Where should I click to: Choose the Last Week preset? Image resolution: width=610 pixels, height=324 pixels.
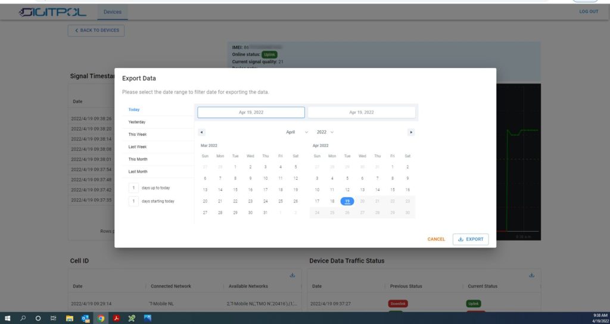[x=138, y=147]
